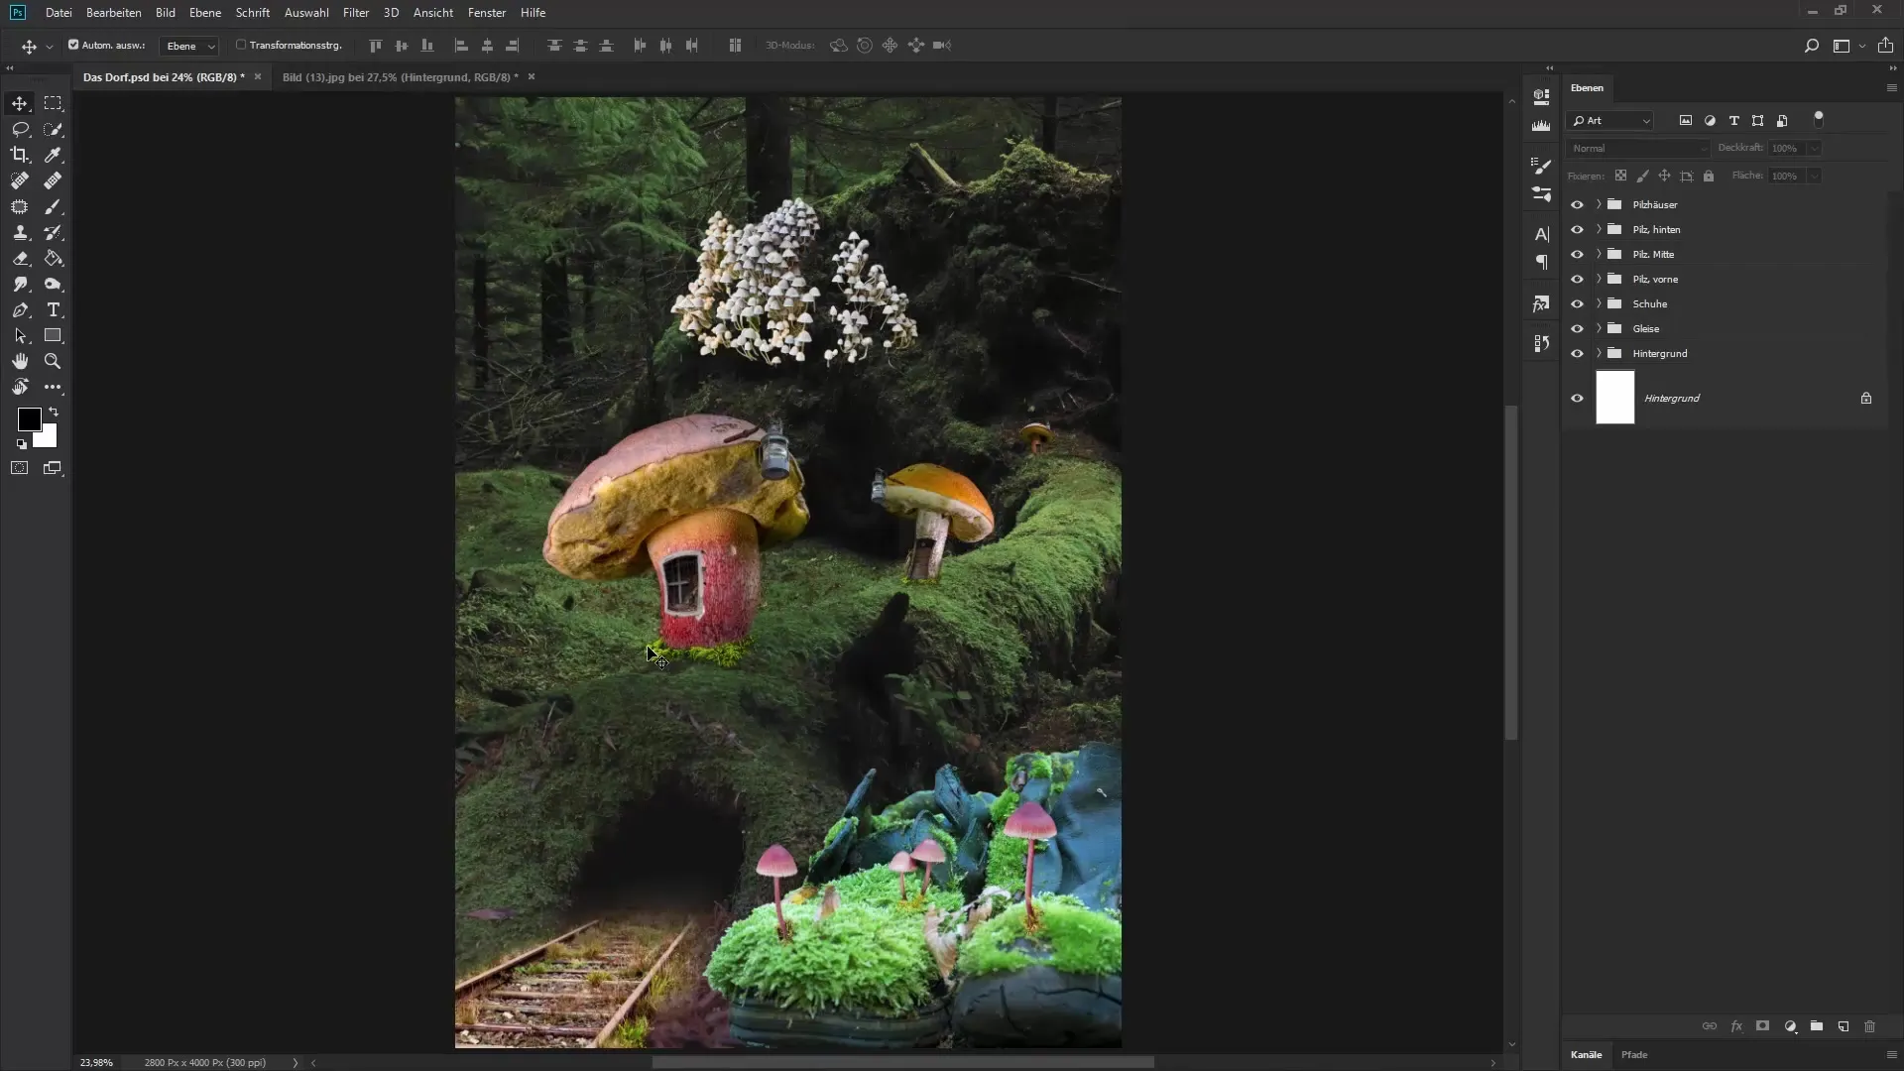Hide the Schuhe group
The image size is (1904, 1071).
tap(1577, 303)
